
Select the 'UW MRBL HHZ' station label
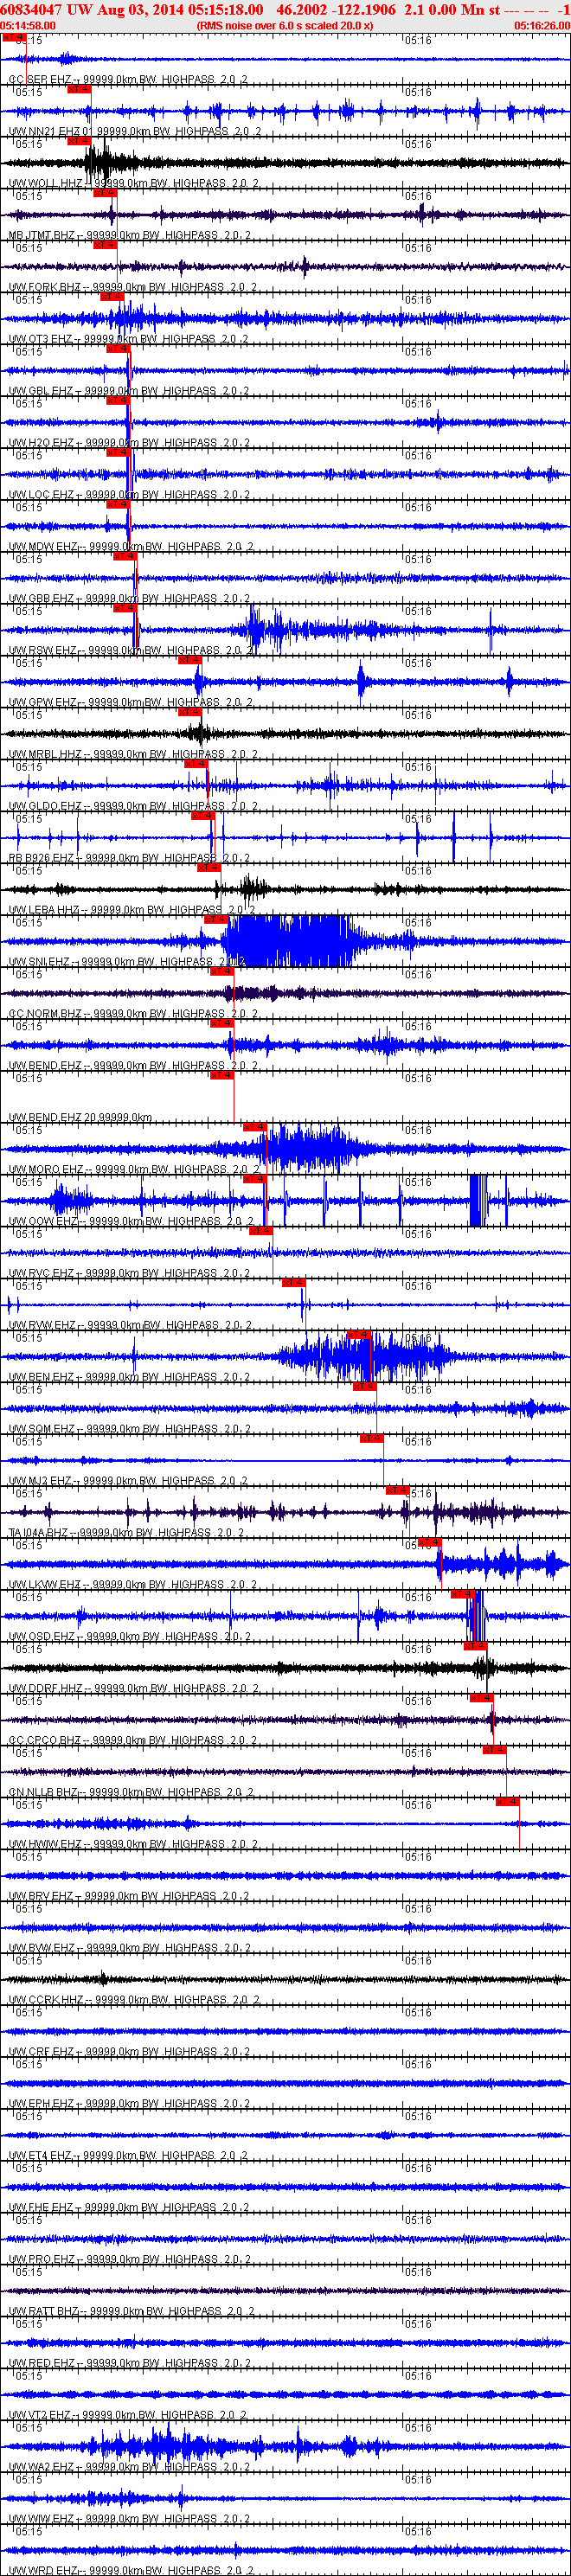45,755
